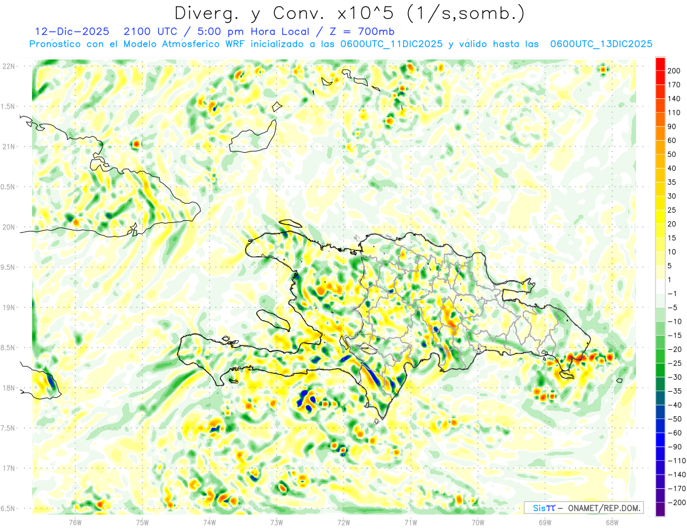Click the latitude label '8.5N'
The width and height of the screenshot is (687, 530).
(x=9, y=348)
